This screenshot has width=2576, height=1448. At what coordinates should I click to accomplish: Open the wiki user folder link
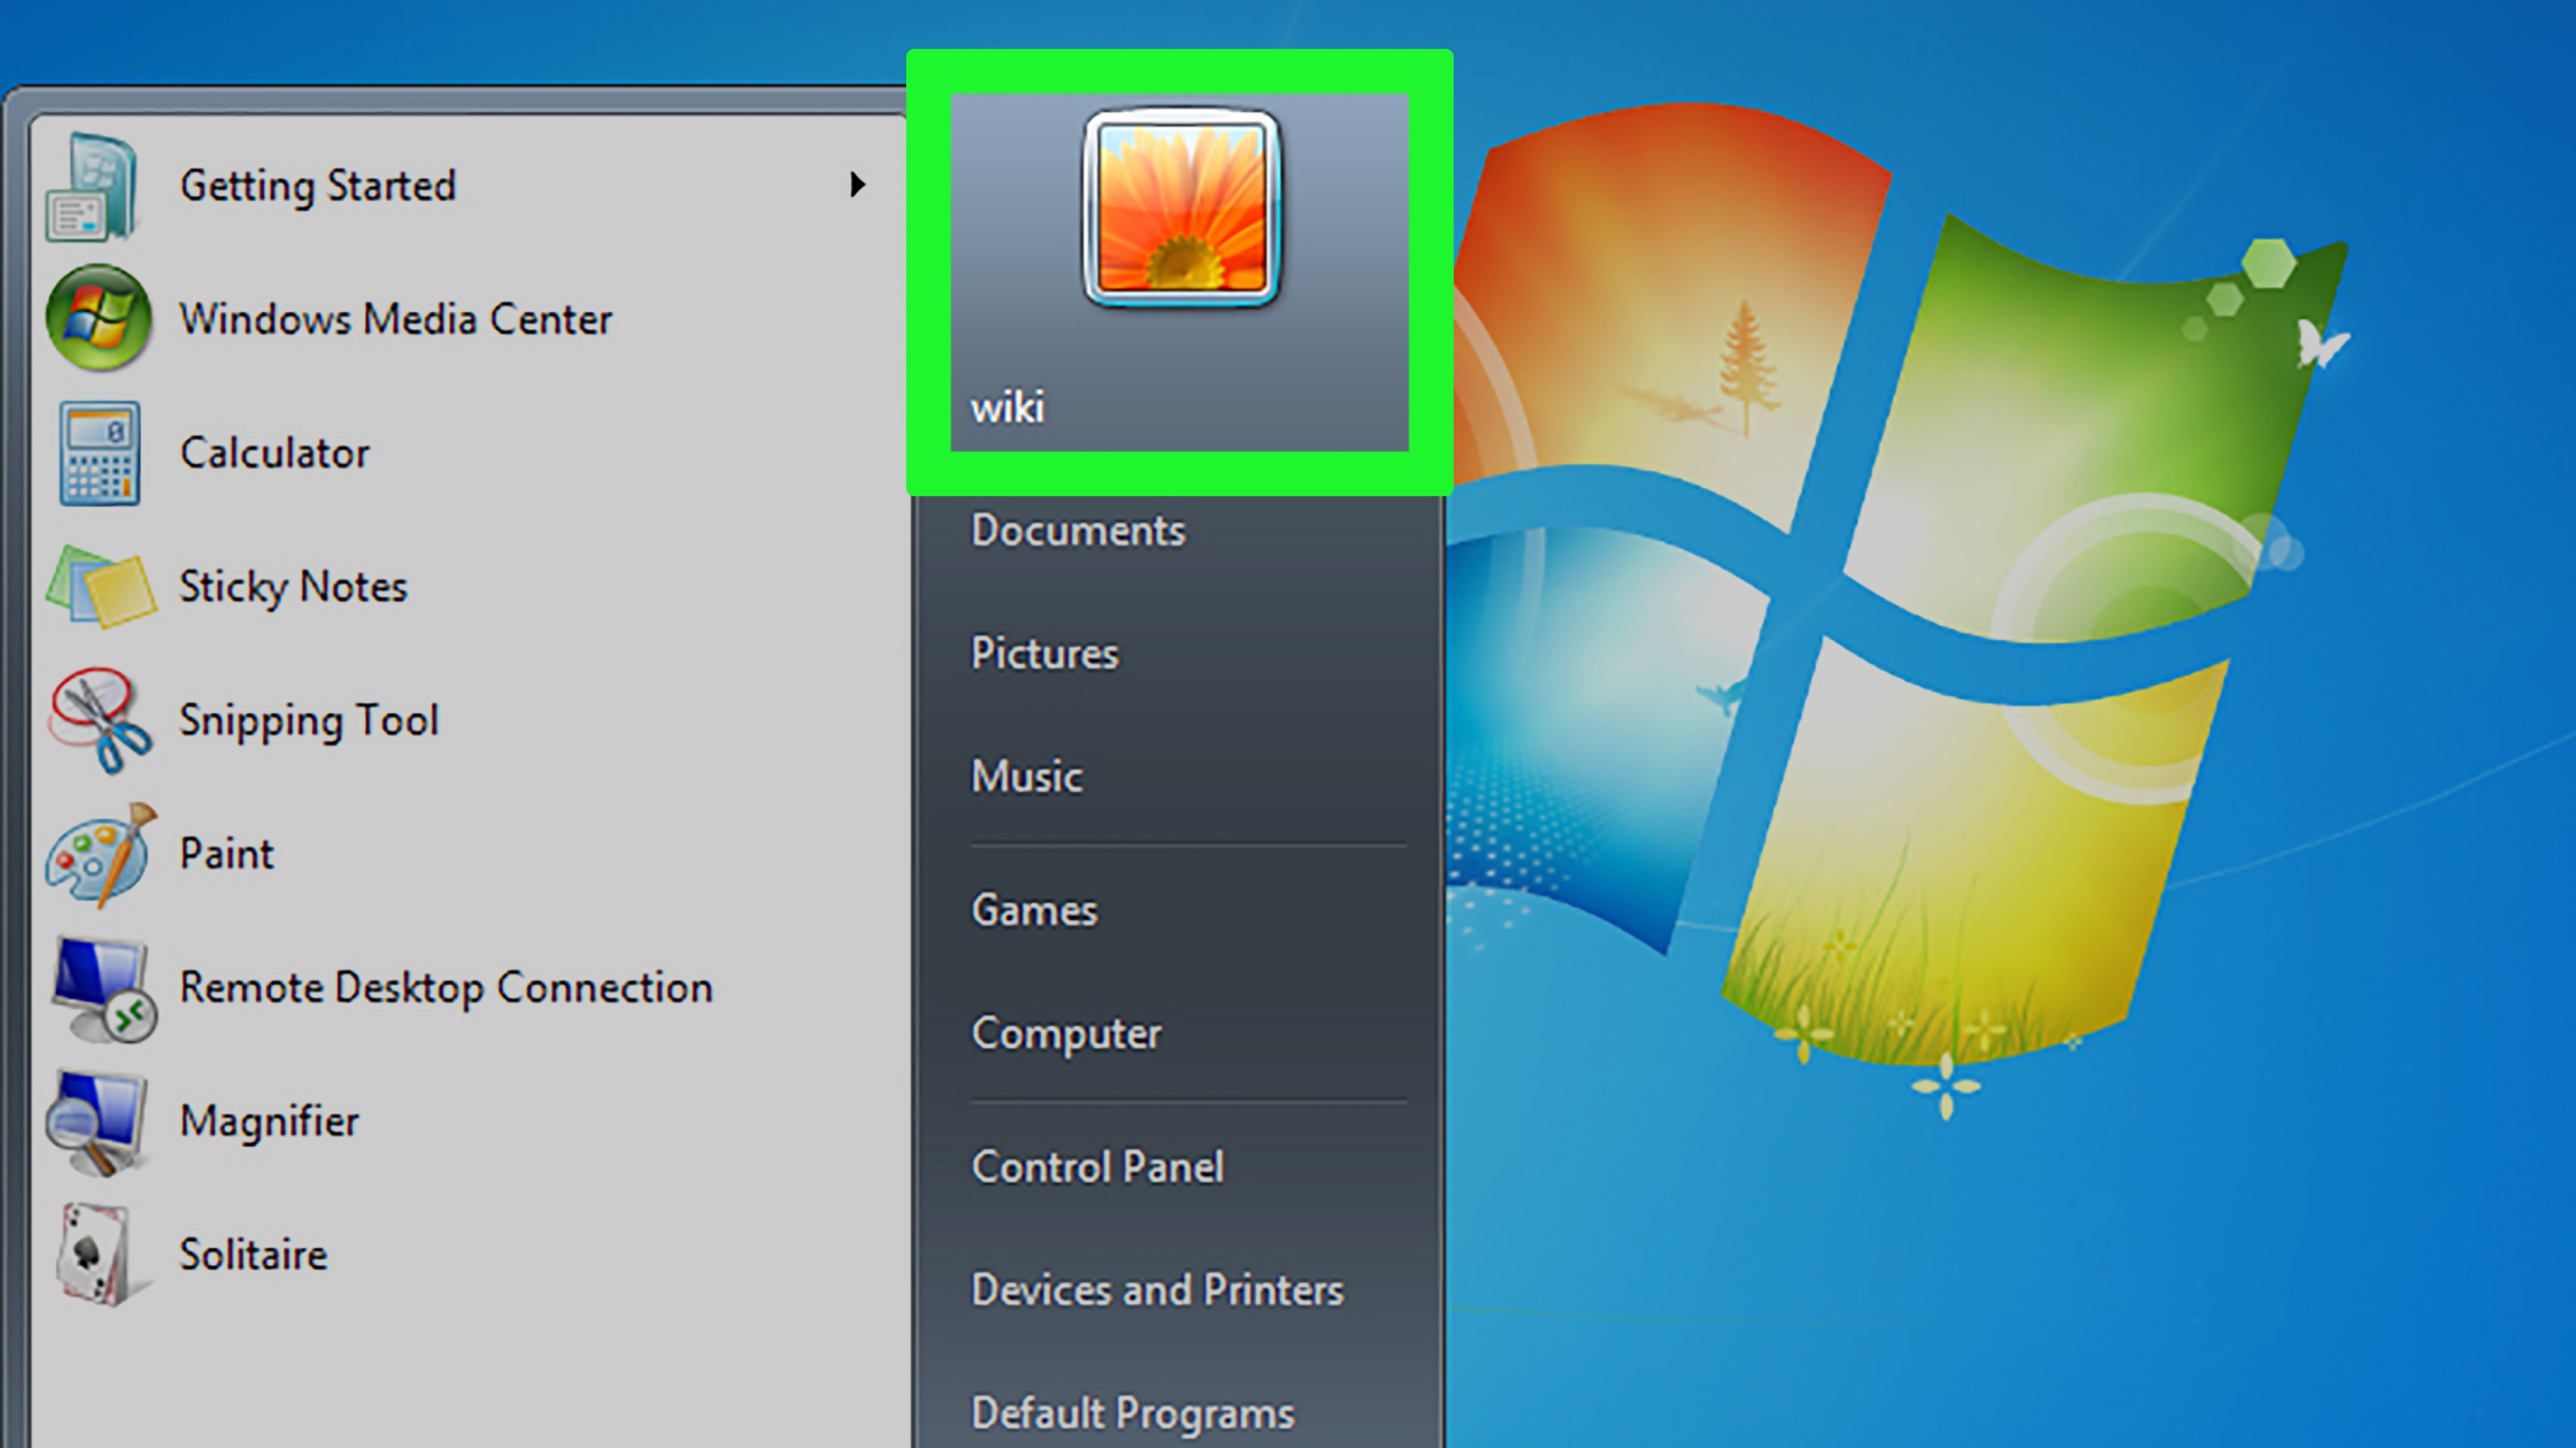click(x=1007, y=408)
